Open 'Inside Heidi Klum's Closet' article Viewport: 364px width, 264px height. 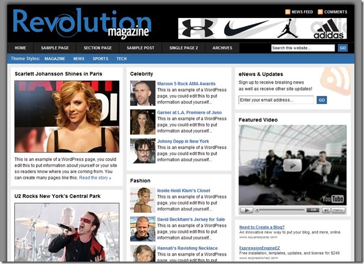pyautogui.click(x=183, y=191)
